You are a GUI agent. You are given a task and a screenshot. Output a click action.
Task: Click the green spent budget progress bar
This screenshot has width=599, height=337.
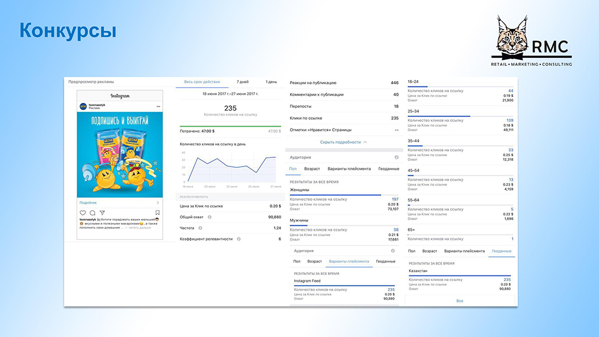pos(230,127)
